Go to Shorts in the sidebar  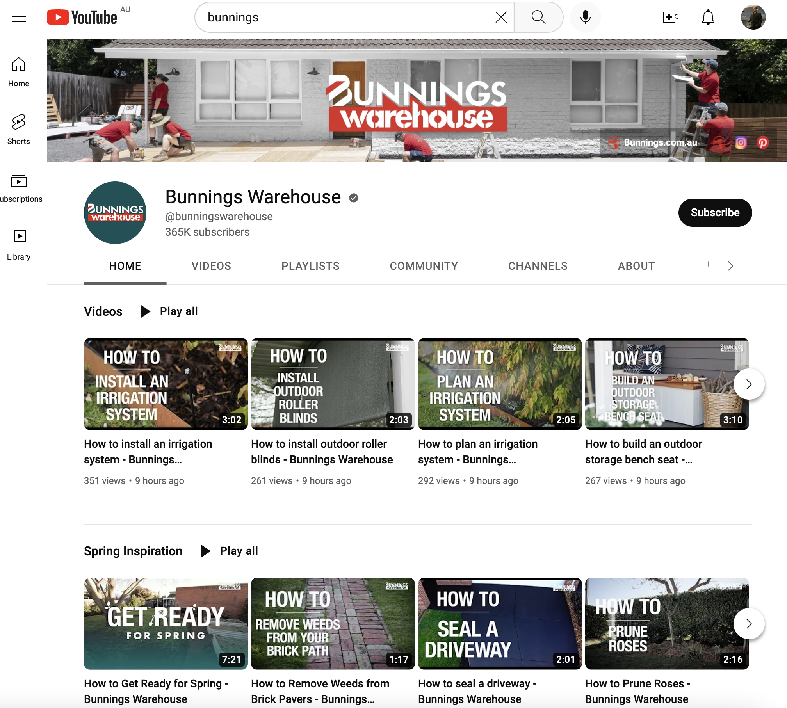[18, 129]
